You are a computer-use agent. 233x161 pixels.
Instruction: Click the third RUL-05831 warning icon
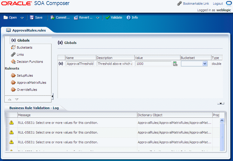(11, 142)
